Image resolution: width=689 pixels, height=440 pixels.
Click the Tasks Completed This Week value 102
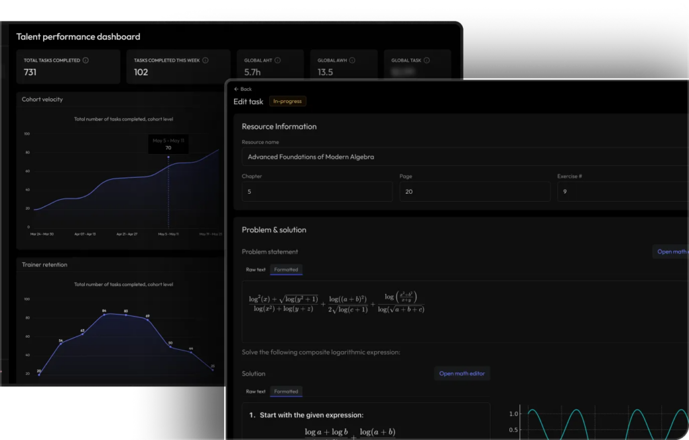[141, 72]
